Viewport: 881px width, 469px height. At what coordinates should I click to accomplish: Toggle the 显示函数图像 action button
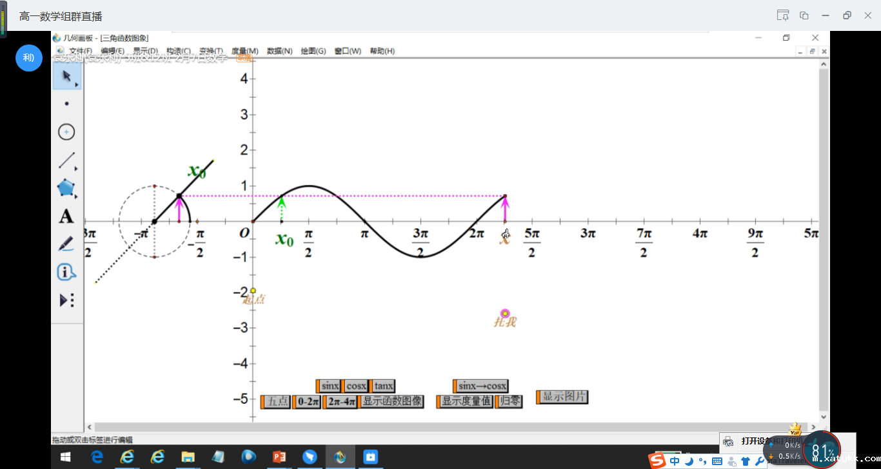(392, 401)
